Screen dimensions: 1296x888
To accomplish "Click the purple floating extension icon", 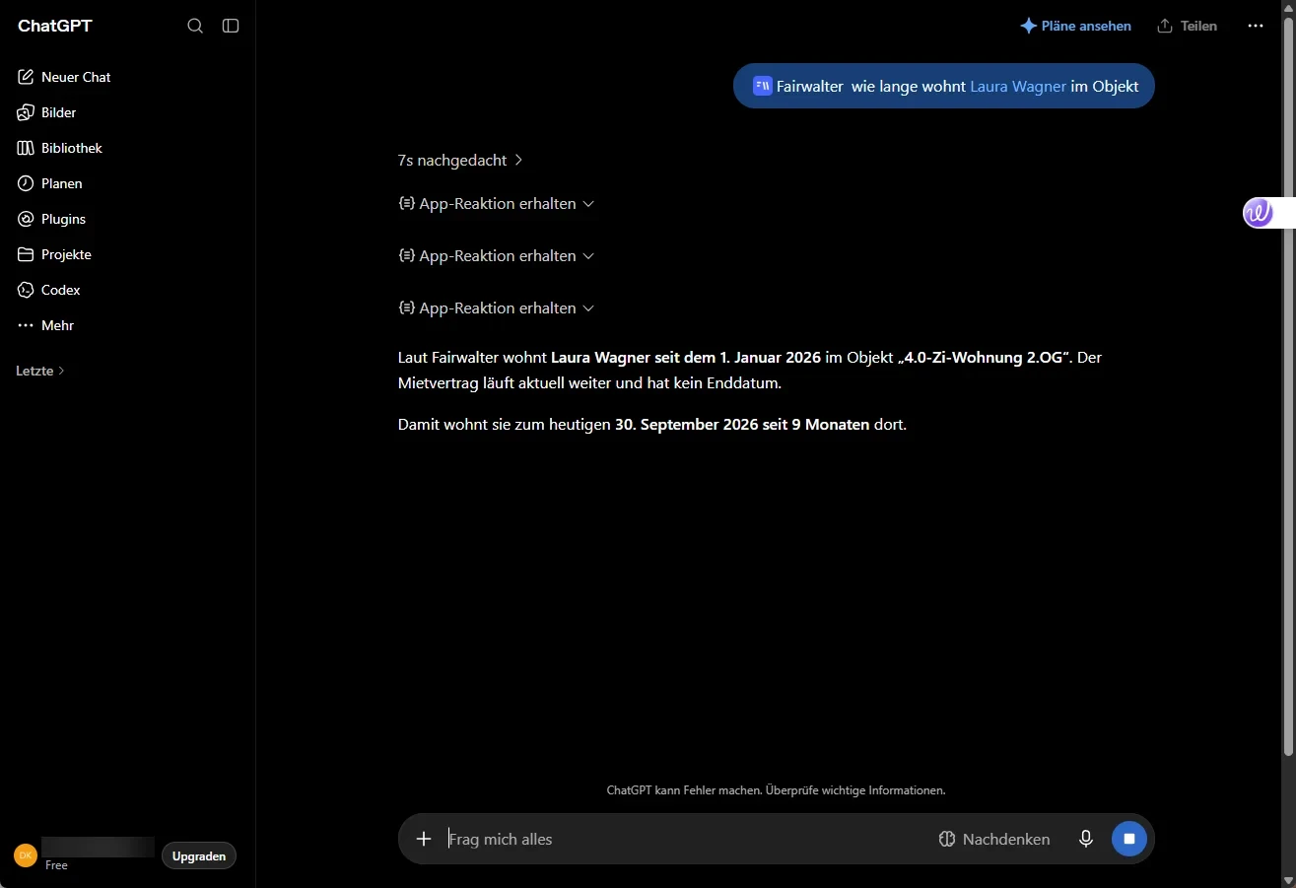I will [x=1258, y=213].
